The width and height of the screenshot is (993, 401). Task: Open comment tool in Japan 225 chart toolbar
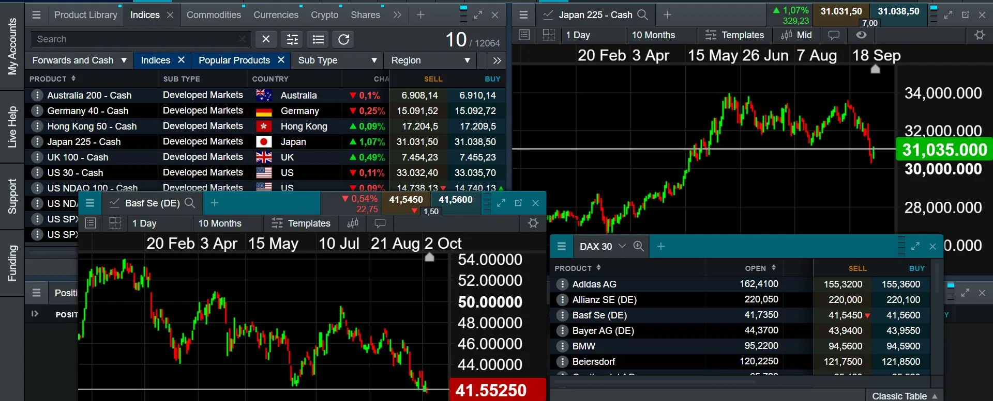coord(834,35)
